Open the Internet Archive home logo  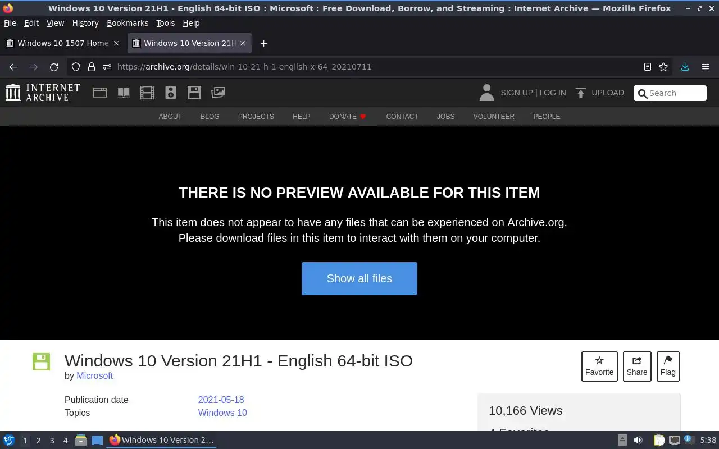pos(43,93)
